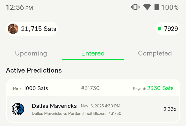Tap prediction ID #31730 in card header
This screenshot has width=186, height=126.
90,88
